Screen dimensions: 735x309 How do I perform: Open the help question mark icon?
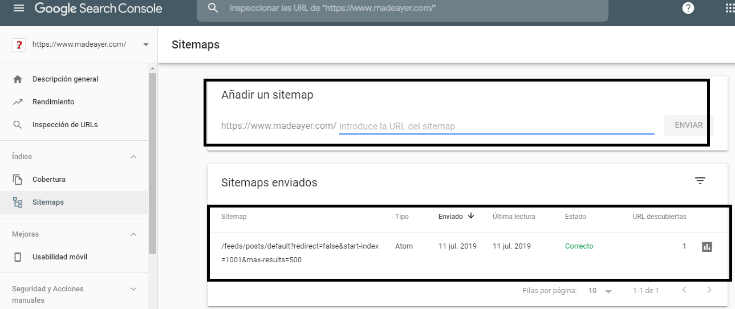[688, 9]
